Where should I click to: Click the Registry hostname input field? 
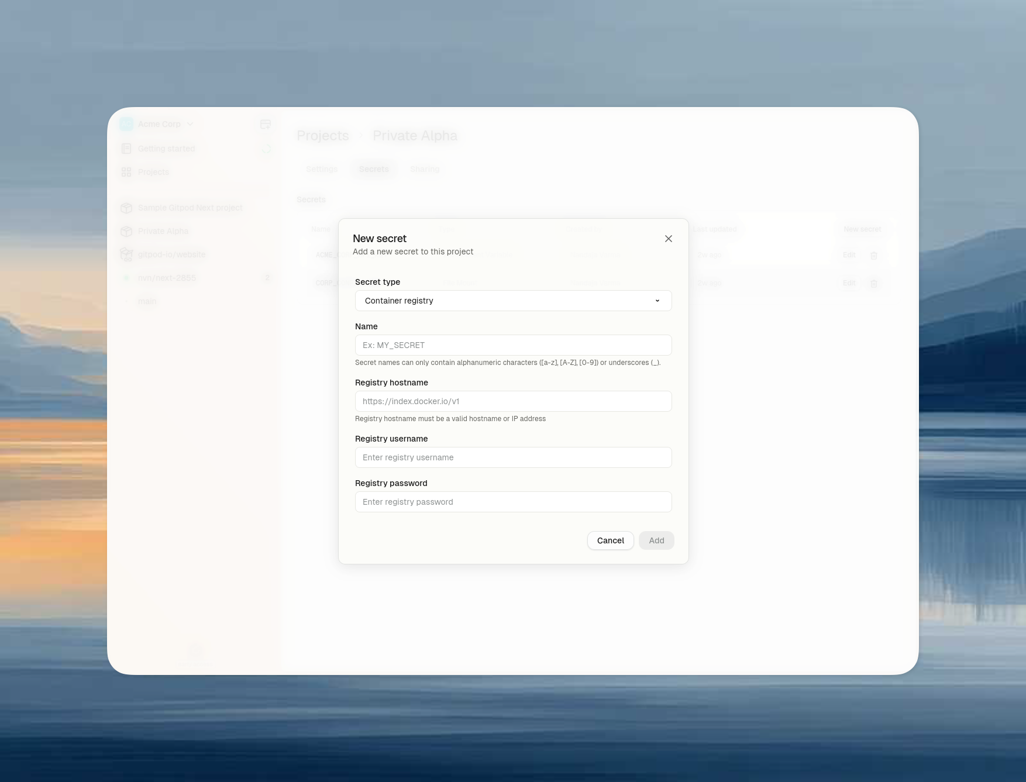click(513, 401)
